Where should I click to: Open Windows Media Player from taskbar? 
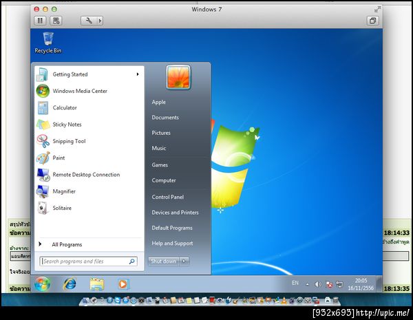123,284
